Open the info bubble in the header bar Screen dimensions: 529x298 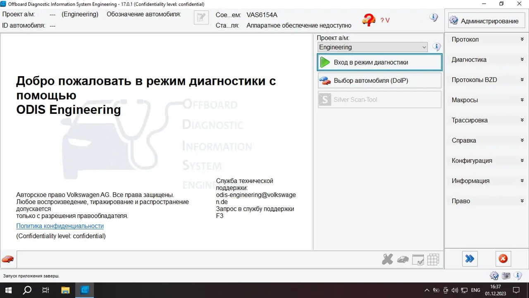[x=433, y=17]
